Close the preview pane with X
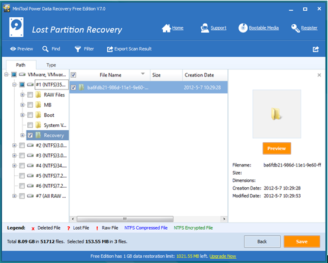 point(319,75)
